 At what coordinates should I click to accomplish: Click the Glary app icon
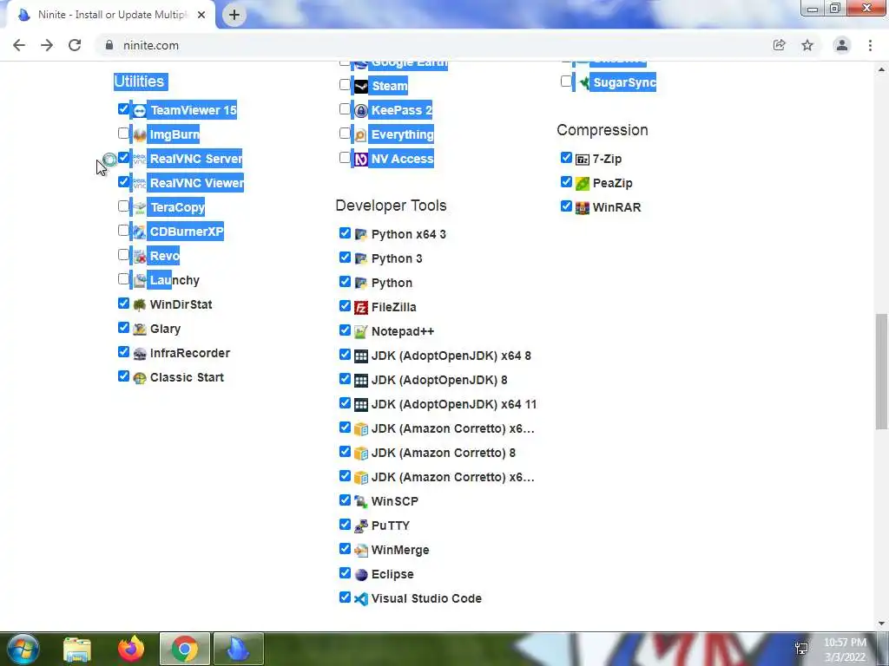tap(140, 329)
